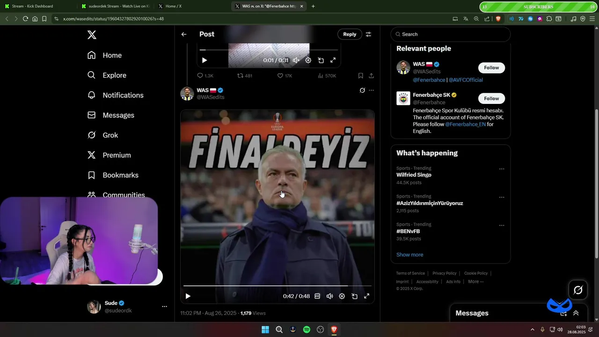599x337 pixels.
Task: Open Notifications in X sidebar
Action: 115,95
